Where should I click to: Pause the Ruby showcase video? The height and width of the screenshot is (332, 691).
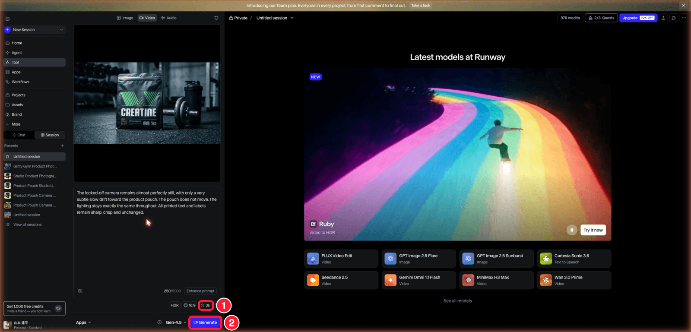tap(572, 230)
